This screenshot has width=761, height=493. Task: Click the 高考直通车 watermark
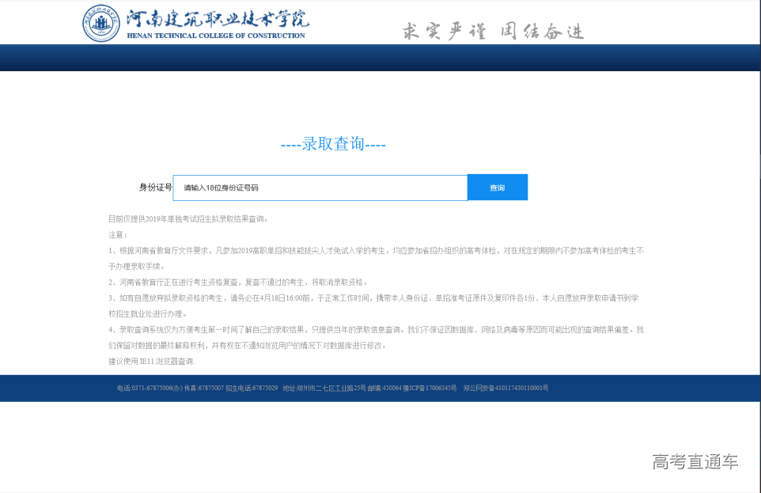[695, 462]
